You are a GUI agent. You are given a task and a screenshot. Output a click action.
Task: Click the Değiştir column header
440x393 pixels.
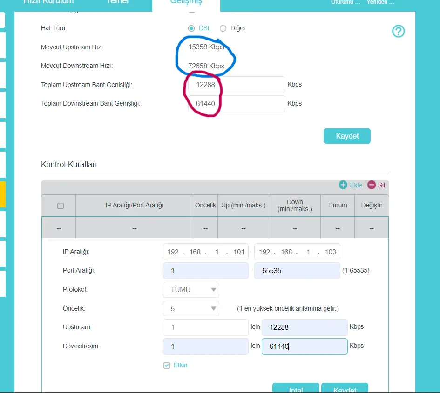pyautogui.click(x=372, y=206)
